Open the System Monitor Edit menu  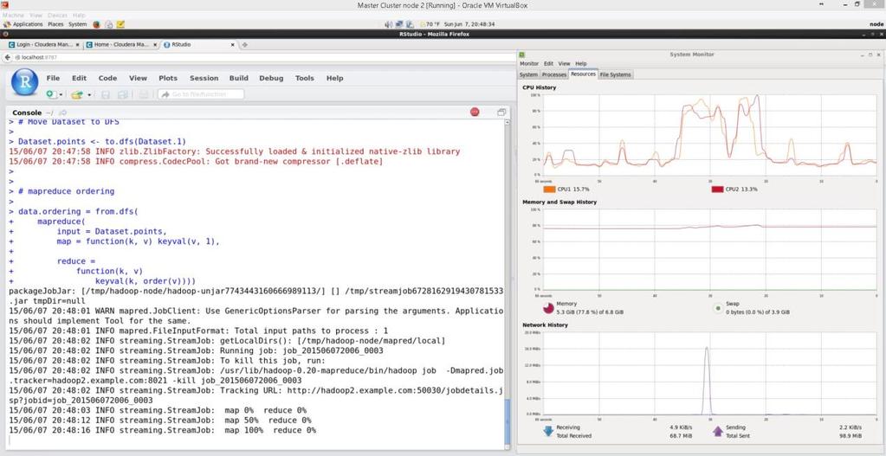548,64
